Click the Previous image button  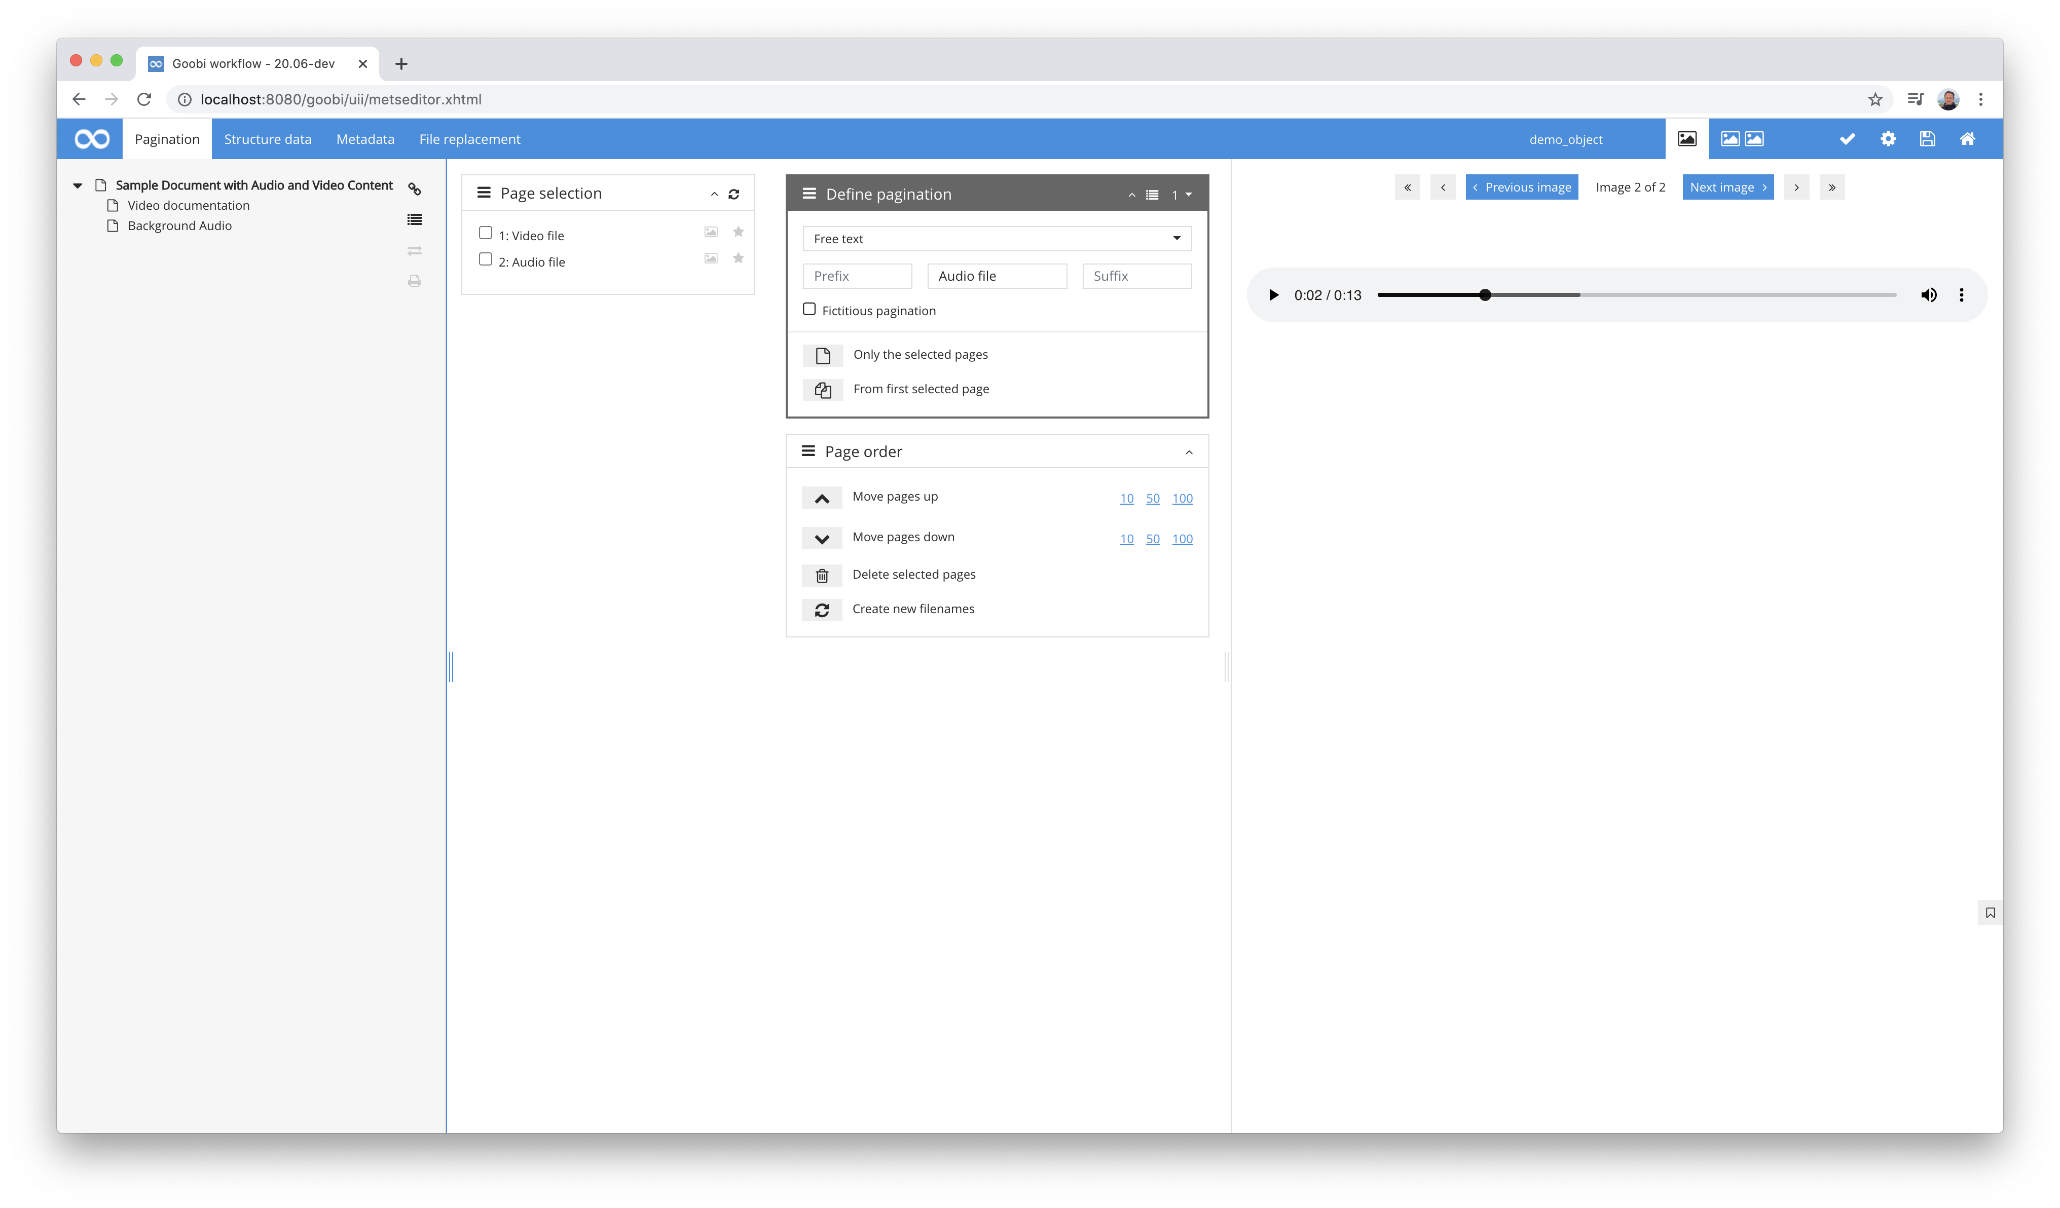pyautogui.click(x=1521, y=187)
